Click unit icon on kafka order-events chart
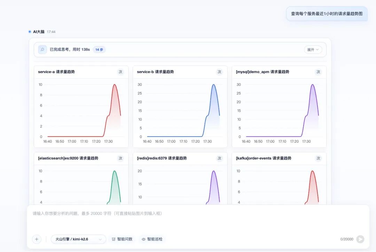 point(318,158)
